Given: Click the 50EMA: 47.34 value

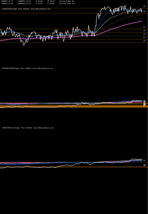Looking at the screenshot, I should point(7,4).
